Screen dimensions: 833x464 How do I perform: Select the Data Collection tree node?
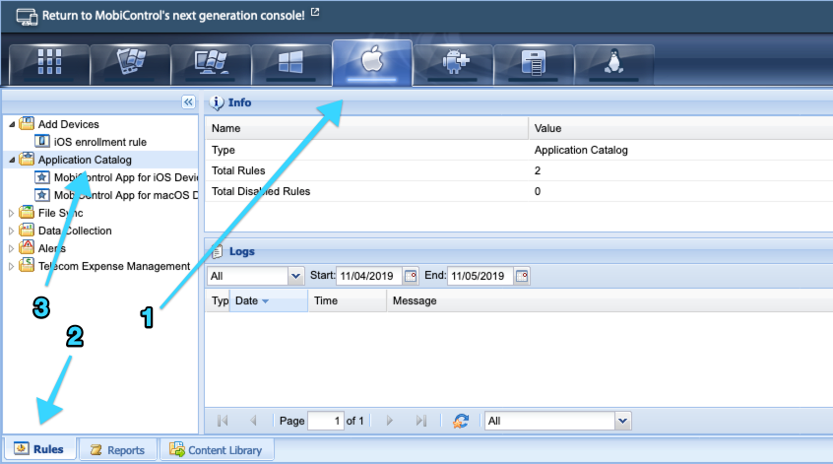point(75,231)
